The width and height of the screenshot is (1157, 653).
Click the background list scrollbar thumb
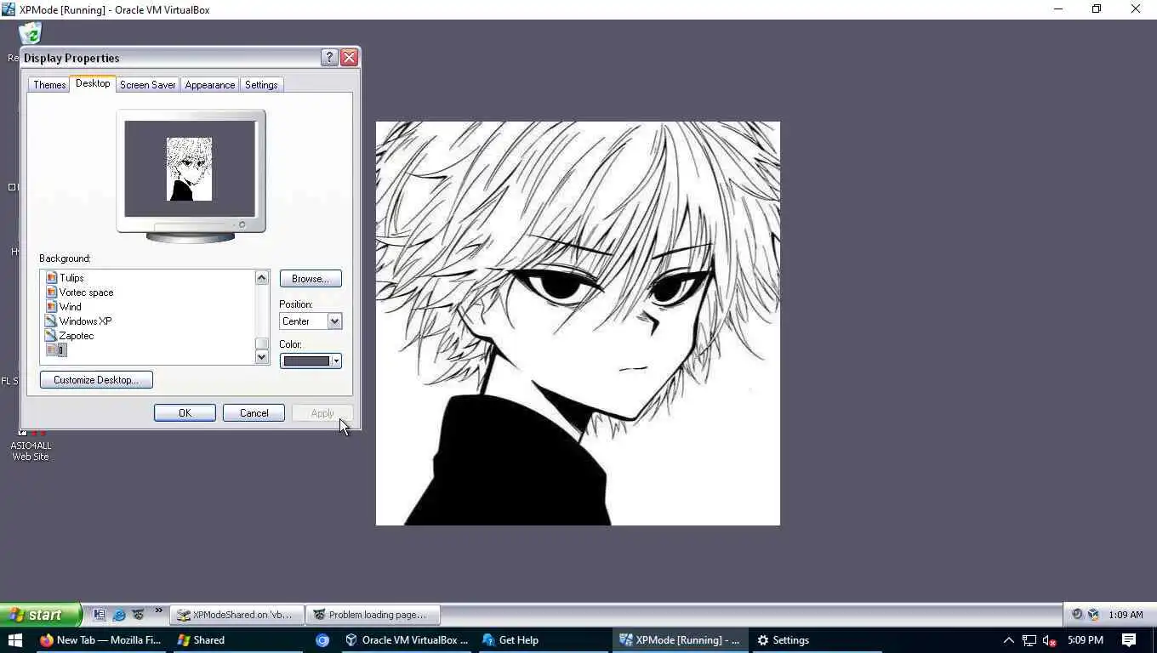pyautogui.click(x=262, y=344)
